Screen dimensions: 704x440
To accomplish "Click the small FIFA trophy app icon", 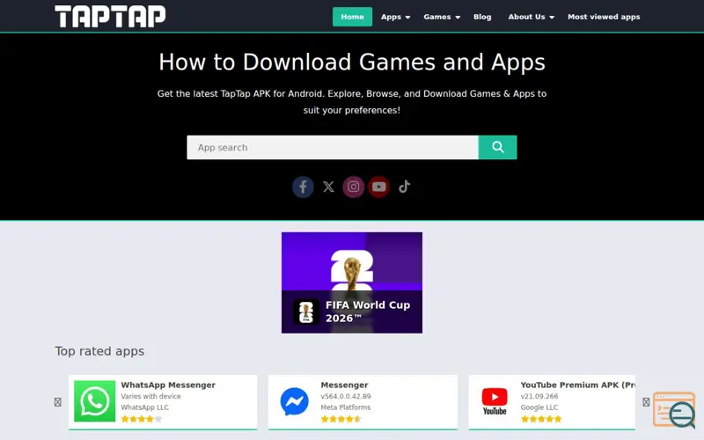I will 306,312.
